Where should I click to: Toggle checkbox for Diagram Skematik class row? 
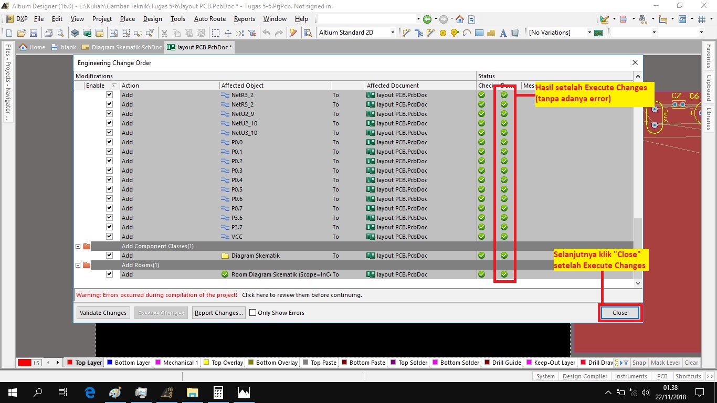pos(109,256)
